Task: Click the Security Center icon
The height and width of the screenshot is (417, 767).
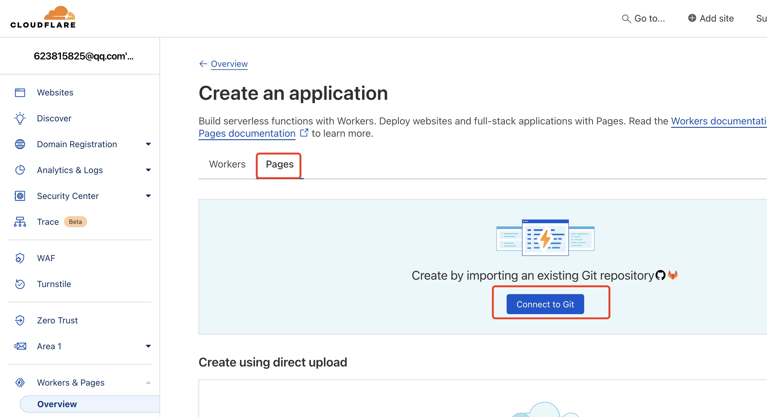Action: tap(20, 196)
